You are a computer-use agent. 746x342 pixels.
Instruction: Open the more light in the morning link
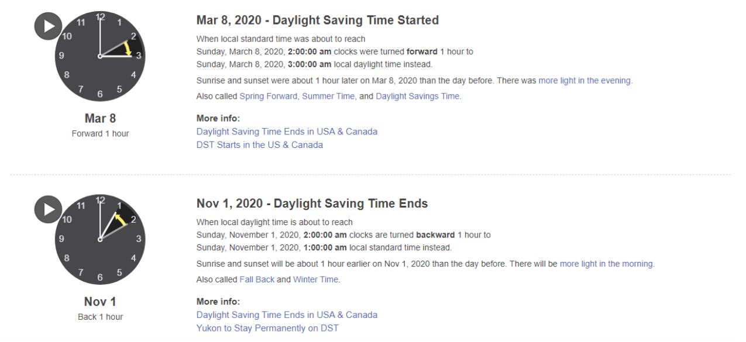point(606,264)
